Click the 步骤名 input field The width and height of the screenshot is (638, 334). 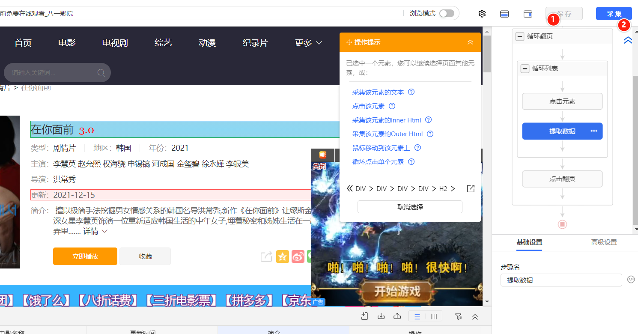(x=561, y=280)
